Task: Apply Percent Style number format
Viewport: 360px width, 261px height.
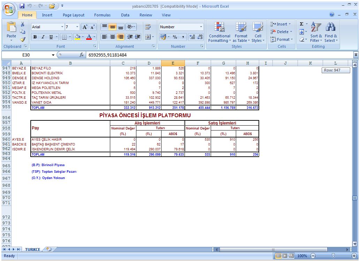Action: 175,37
